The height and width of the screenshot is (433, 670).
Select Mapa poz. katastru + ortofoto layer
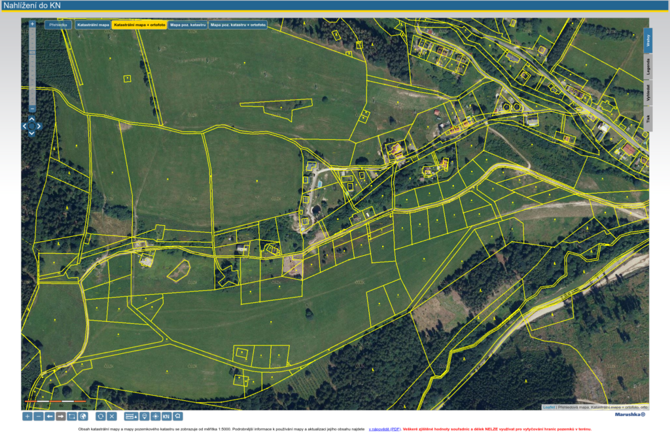(x=238, y=25)
